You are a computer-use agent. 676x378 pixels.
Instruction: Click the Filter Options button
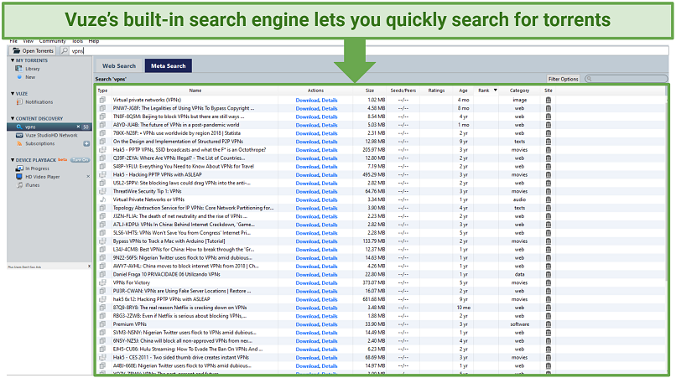coord(563,79)
